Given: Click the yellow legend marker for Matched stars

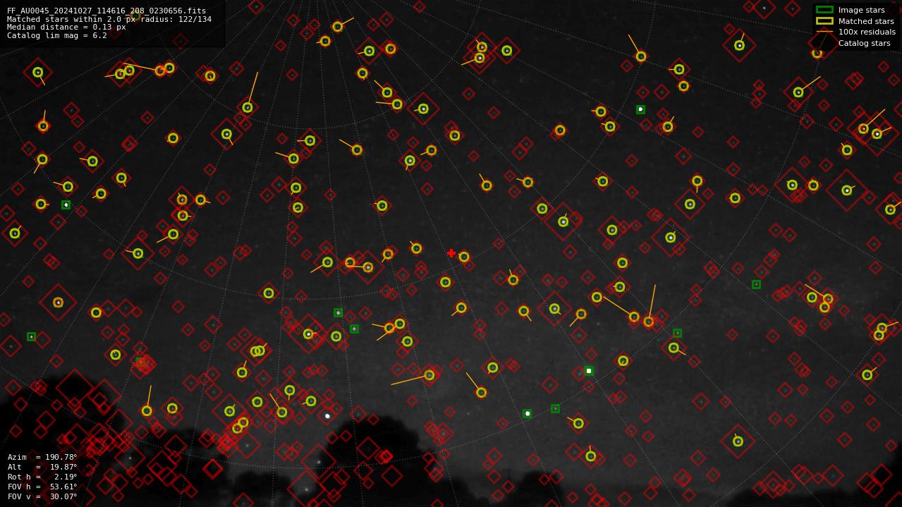Looking at the screenshot, I should [x=824, y=21].
